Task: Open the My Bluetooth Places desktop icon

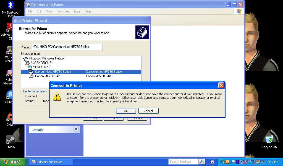Action: click(11, 9)
